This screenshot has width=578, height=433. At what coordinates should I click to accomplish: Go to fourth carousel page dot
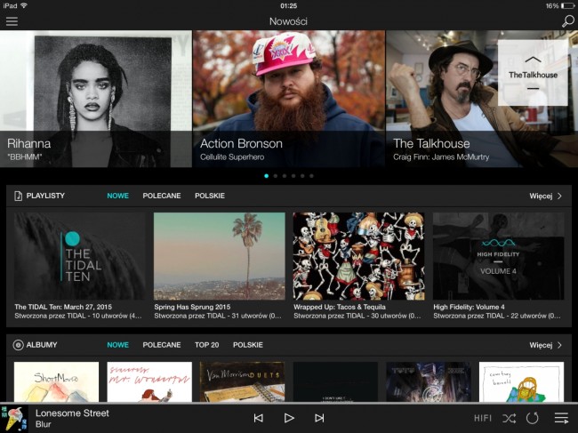point(293,176)
